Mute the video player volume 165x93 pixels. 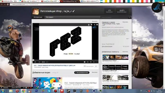[39, 62]
